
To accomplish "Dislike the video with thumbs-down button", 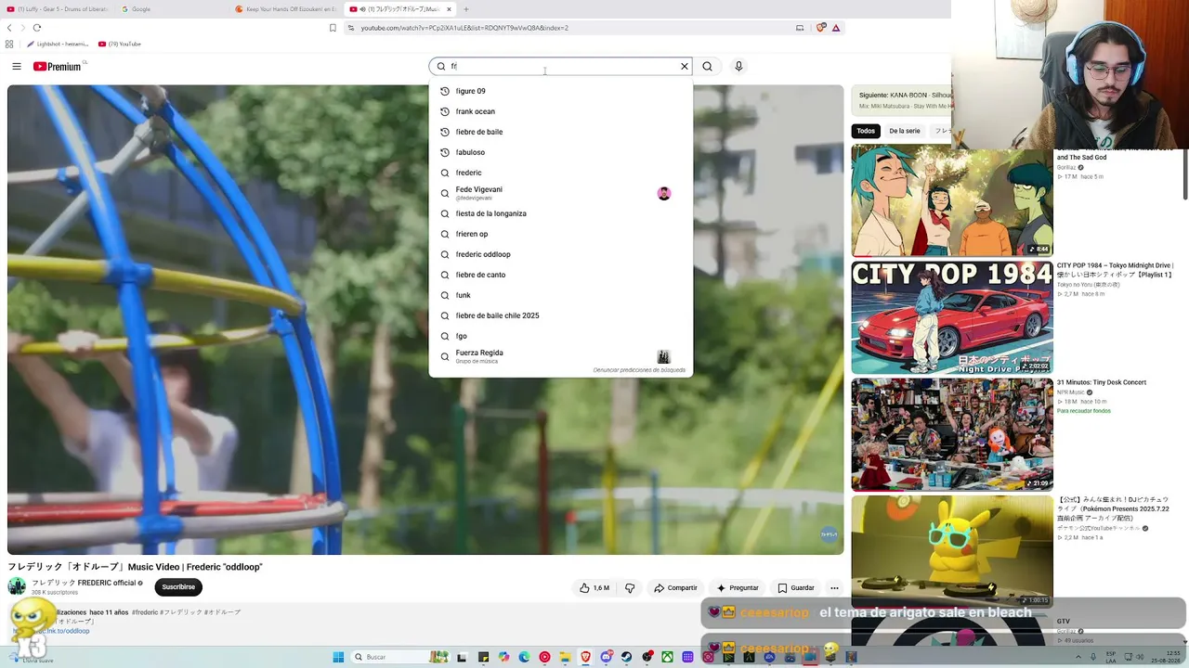I will click(x=630, y=588).
